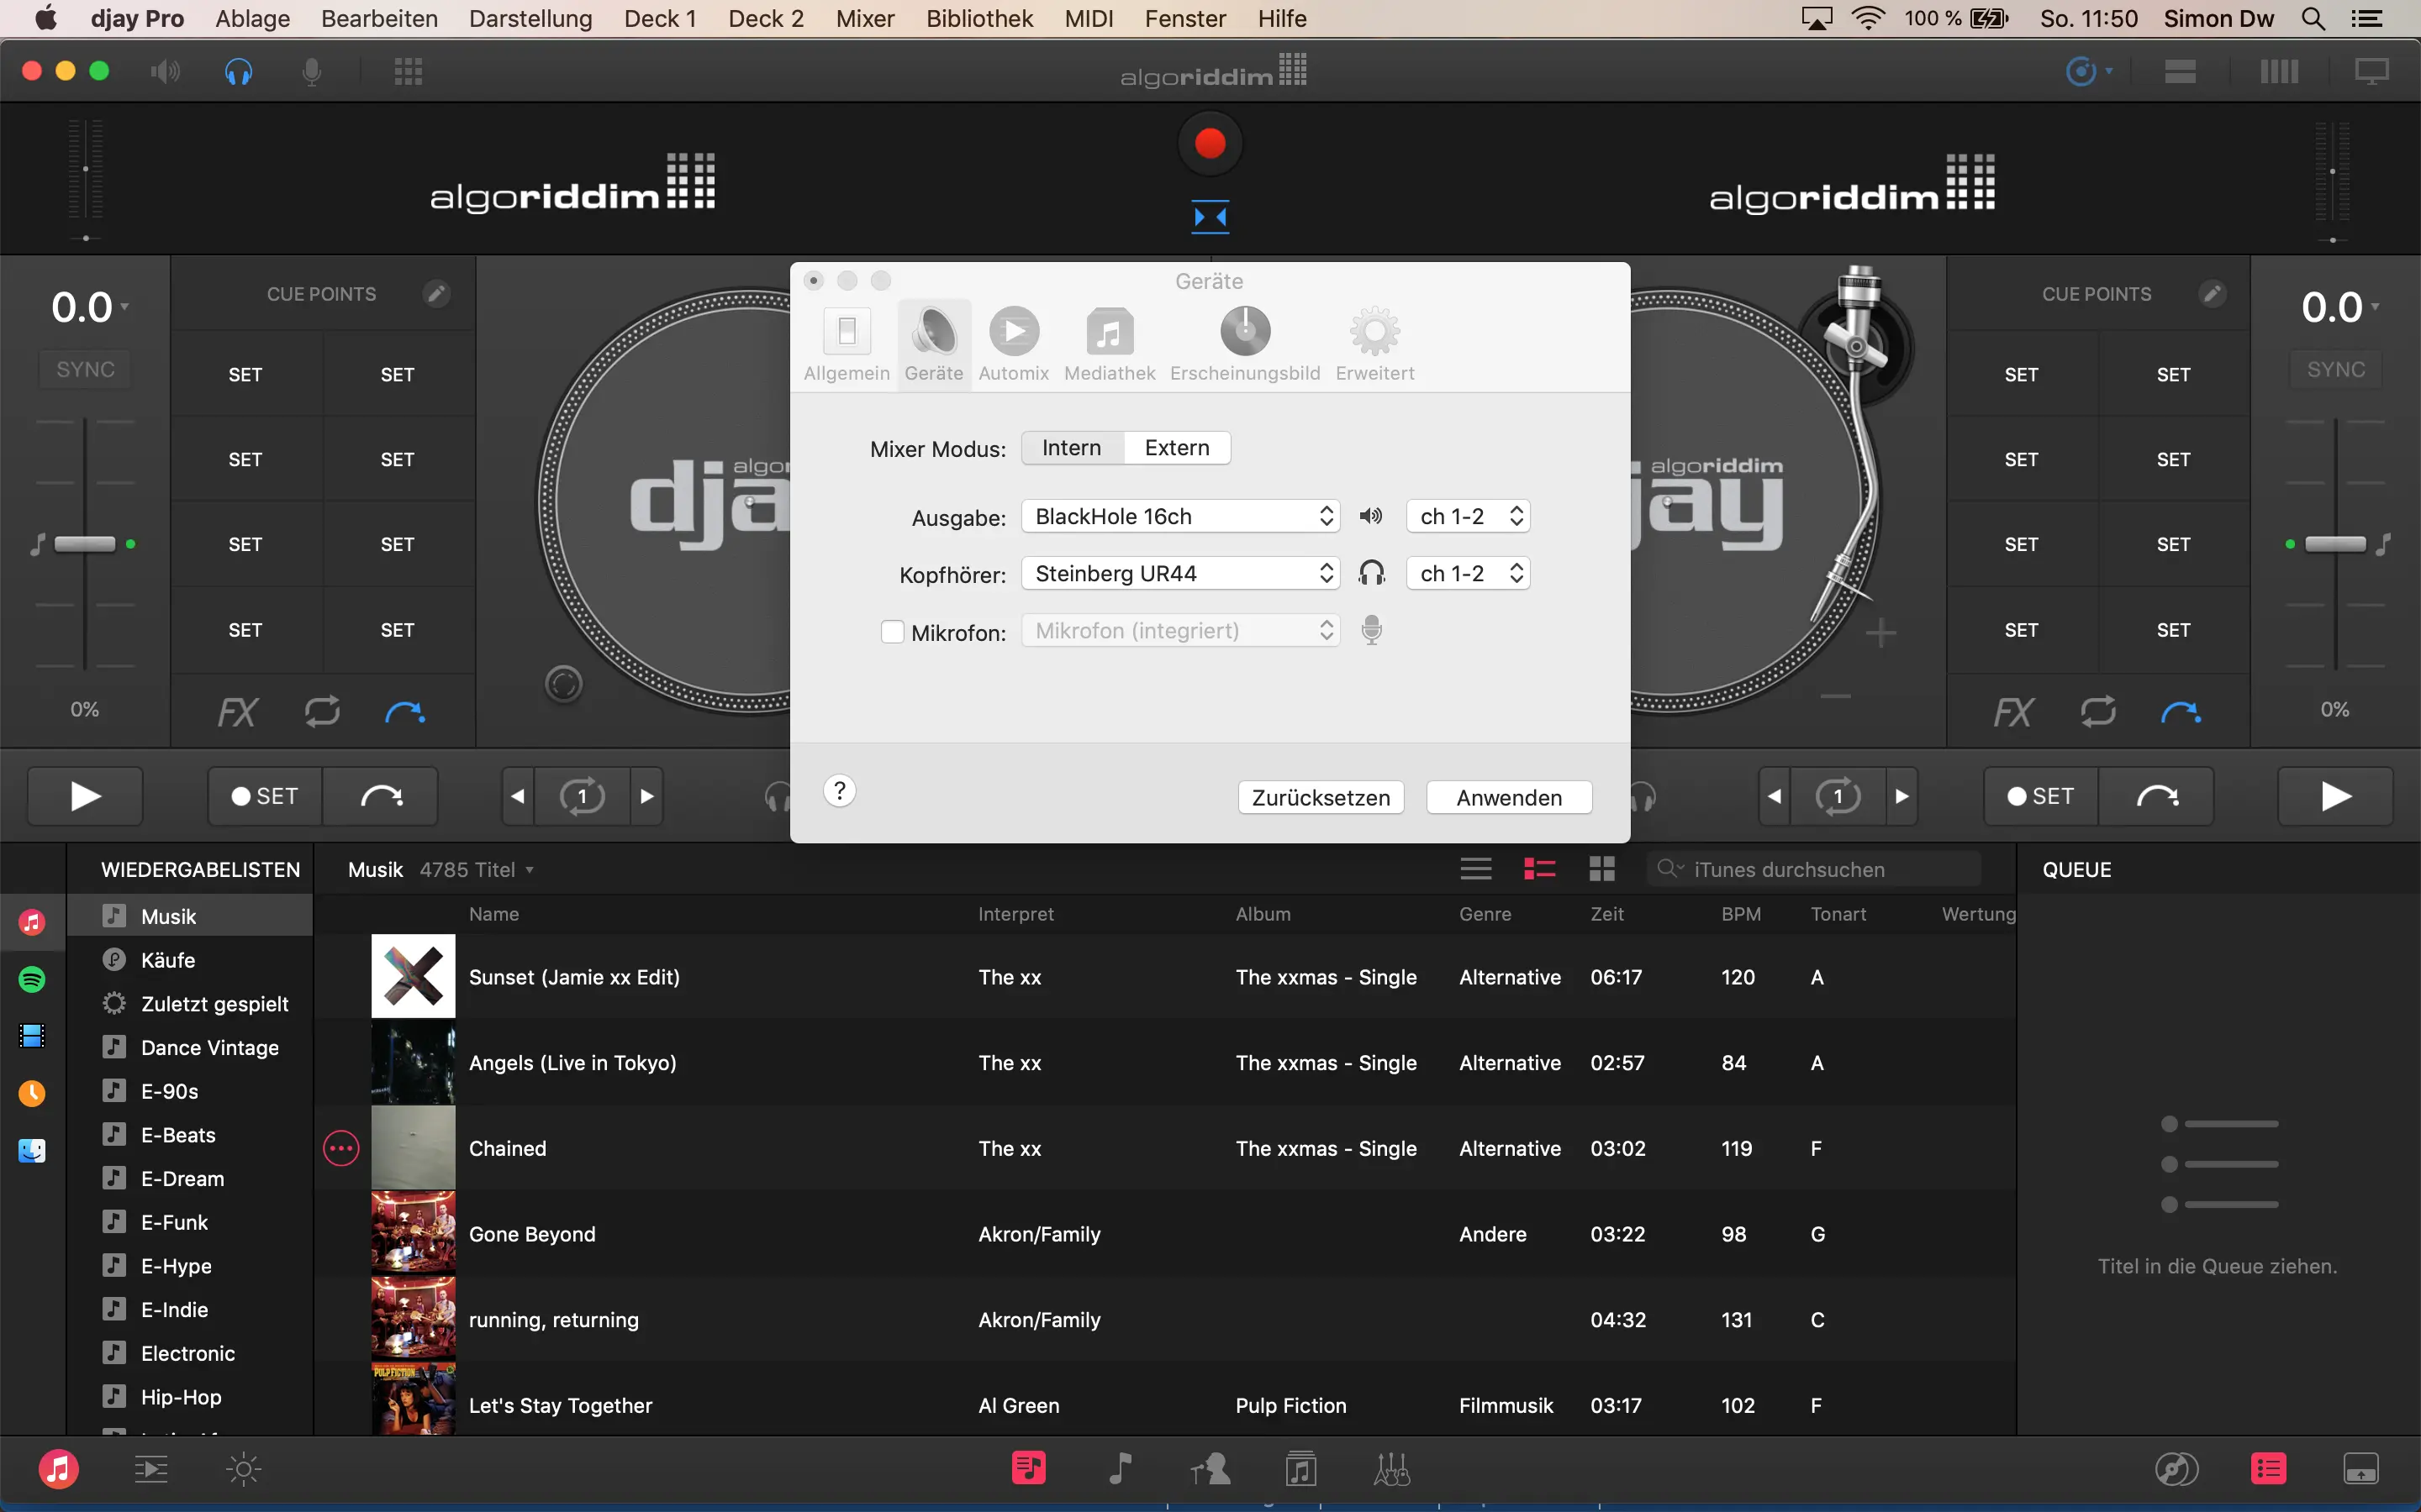
Task: Switch library to grid view
Action: point(1601,869)
